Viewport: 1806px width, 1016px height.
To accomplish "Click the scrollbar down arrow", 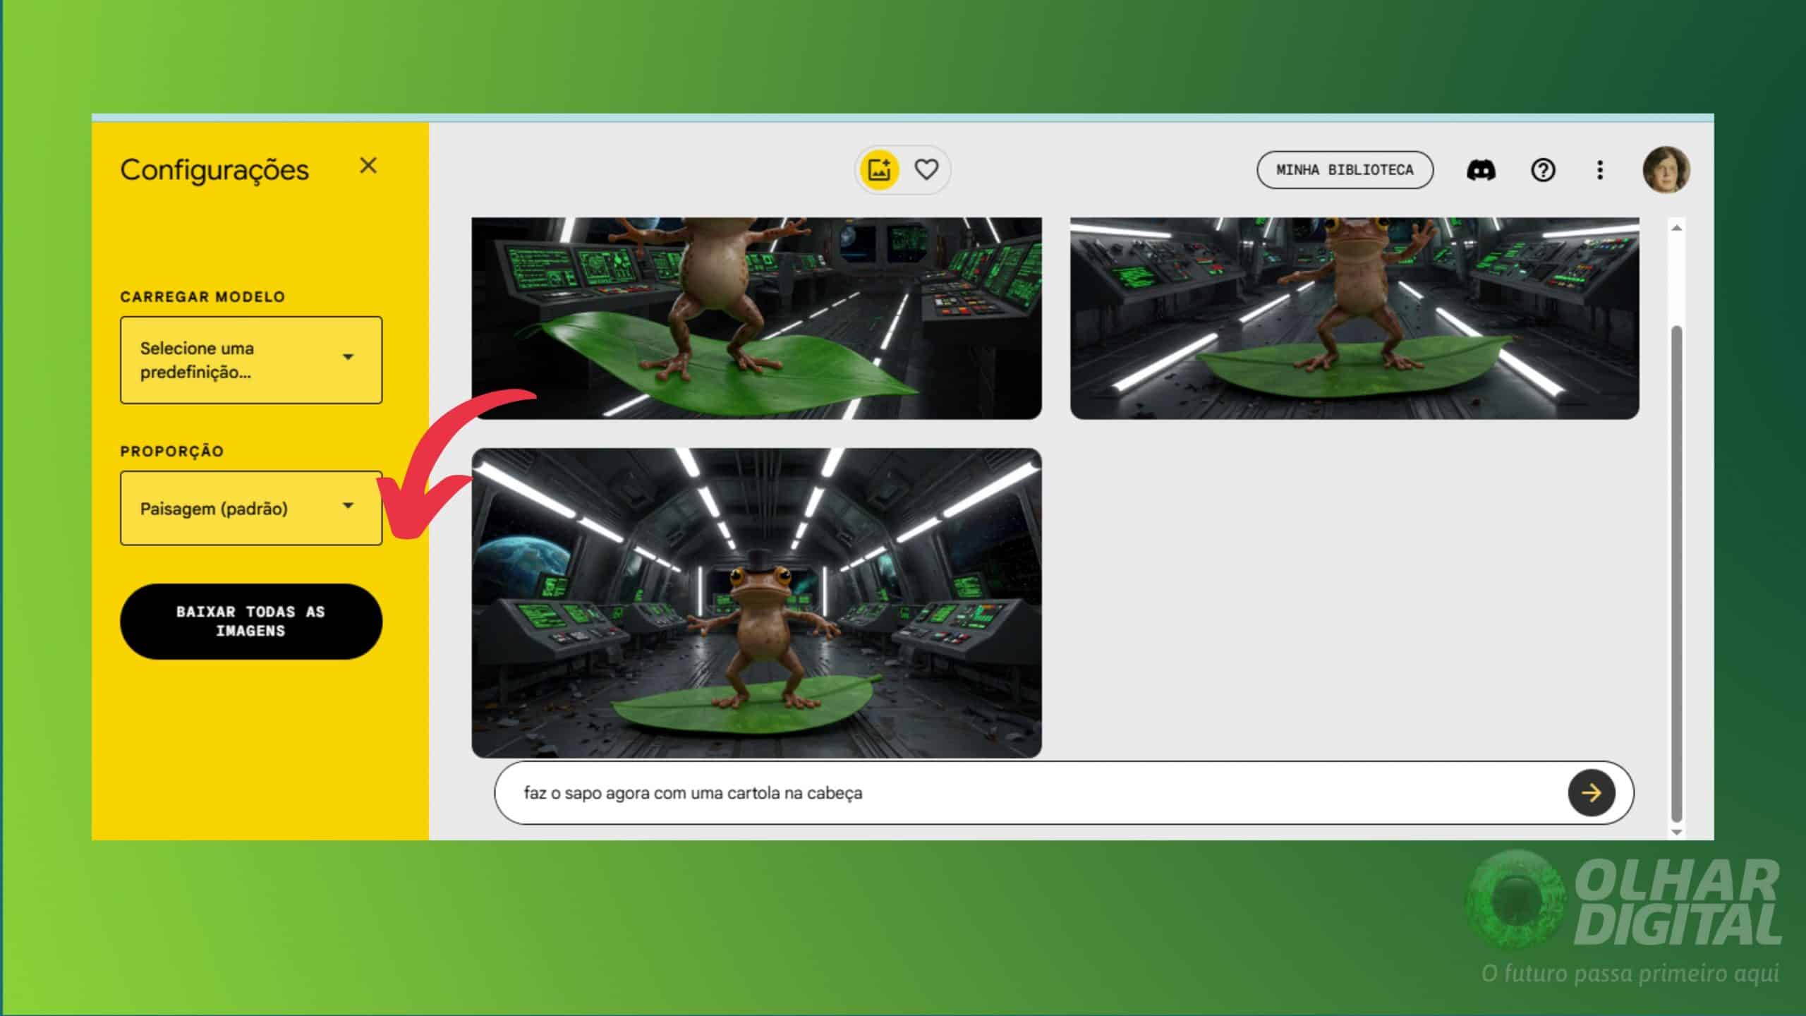I will (x=1677, y=832).
